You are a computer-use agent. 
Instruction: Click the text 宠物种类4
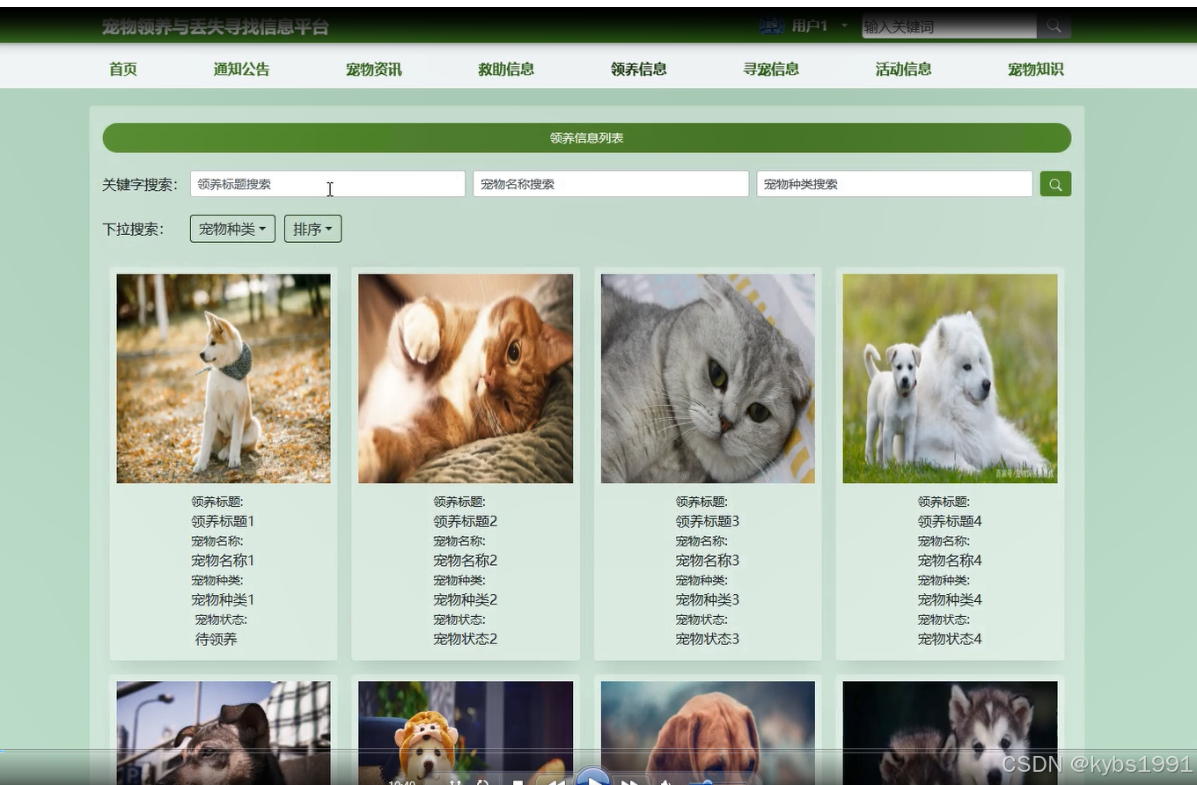click(950, 600)
